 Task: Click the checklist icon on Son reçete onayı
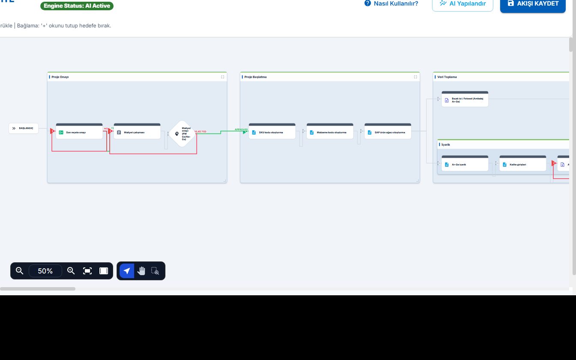pyautogui.click(x=61, y=132)
